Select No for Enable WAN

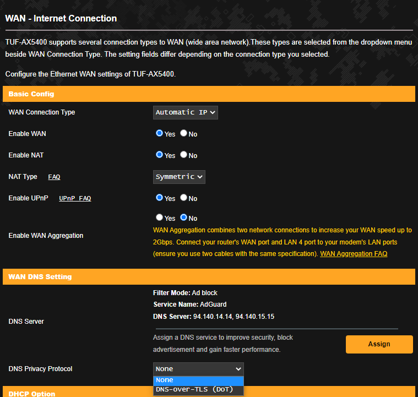(x=183, y=133)
